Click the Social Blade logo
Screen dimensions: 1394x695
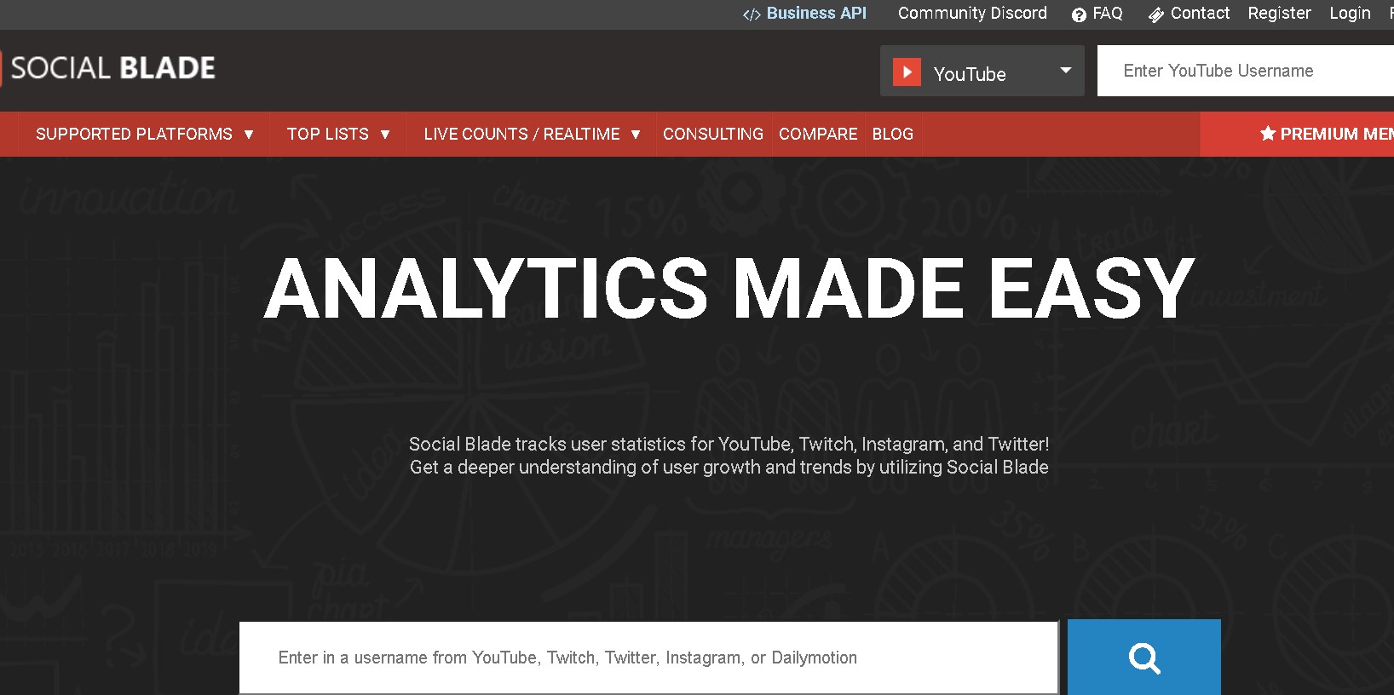coord(109,68)
